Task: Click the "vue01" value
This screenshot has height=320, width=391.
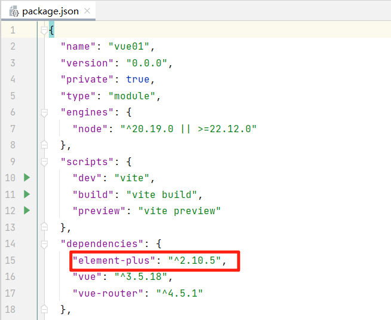Action: [129, 47]
